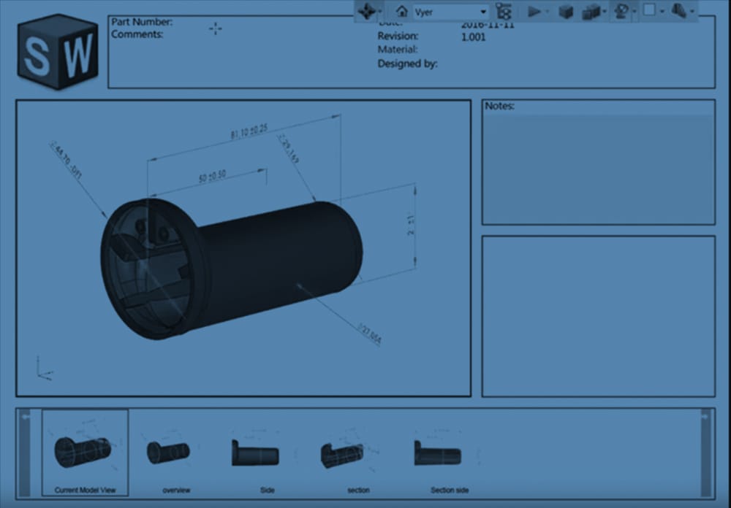Click inside the Notes text area
This screenshot has height=508, width=731.
coord(598,168)
